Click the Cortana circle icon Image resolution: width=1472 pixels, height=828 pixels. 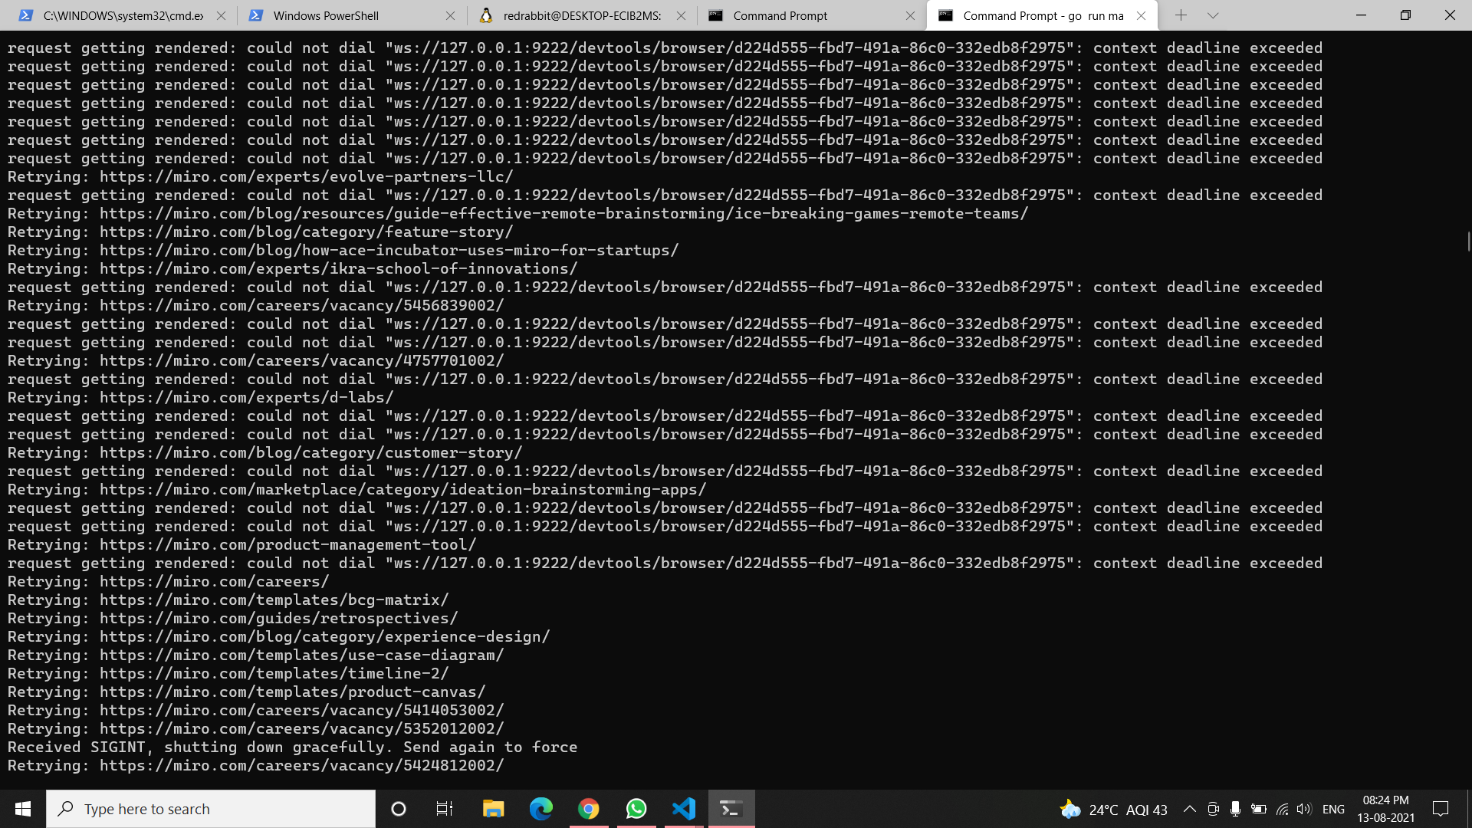[398, 808]
